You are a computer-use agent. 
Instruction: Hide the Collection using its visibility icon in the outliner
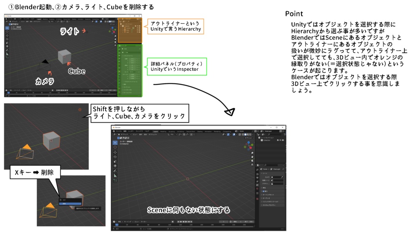[280, 140]
